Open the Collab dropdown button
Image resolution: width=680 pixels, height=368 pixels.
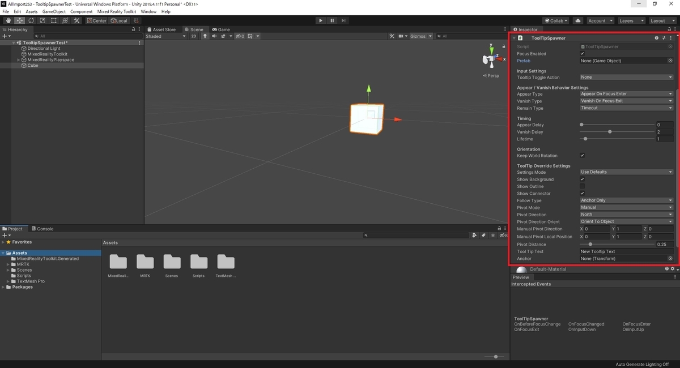[x=555, y=20]
